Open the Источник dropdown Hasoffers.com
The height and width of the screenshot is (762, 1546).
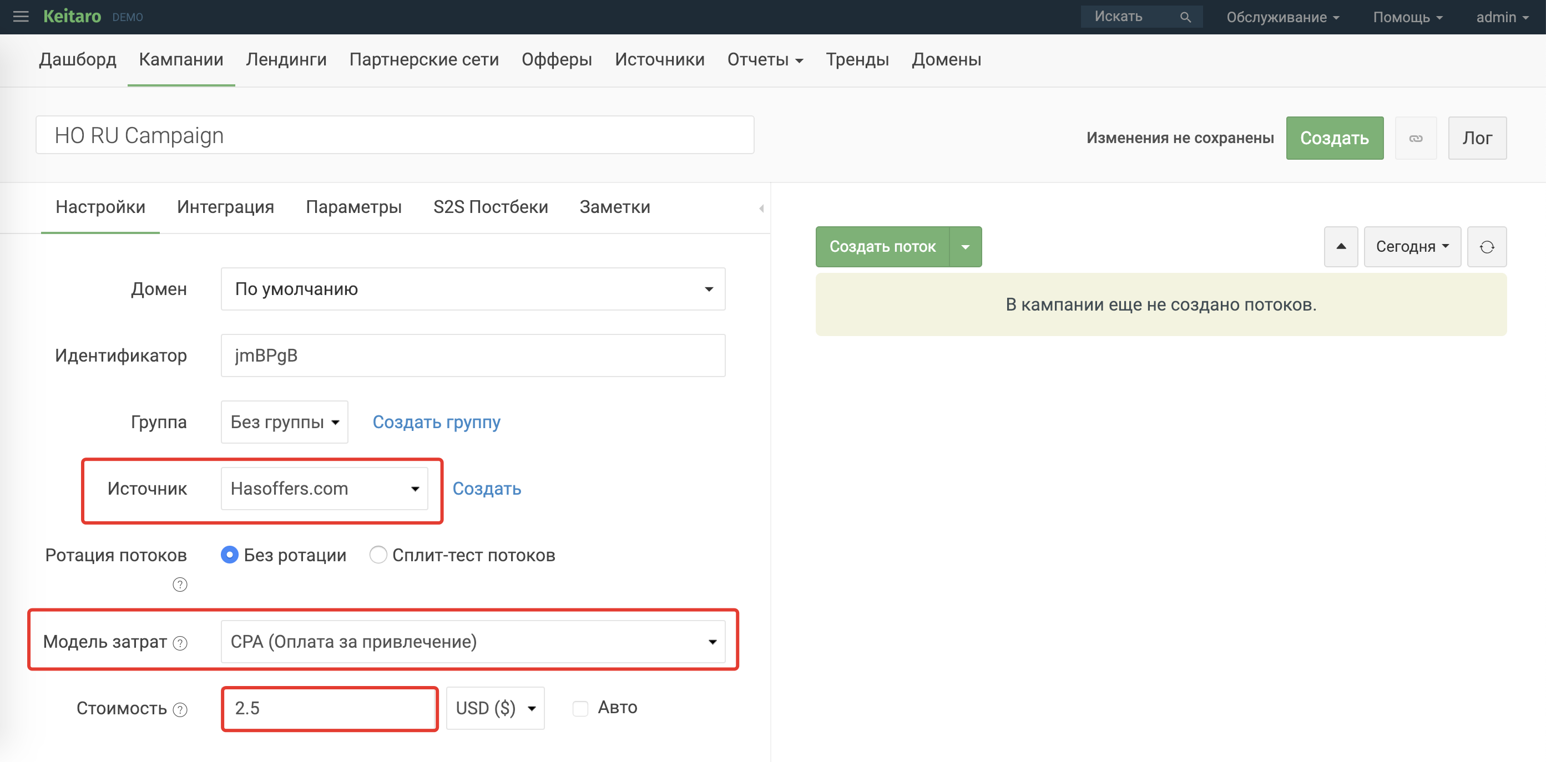tap(325, 489)
